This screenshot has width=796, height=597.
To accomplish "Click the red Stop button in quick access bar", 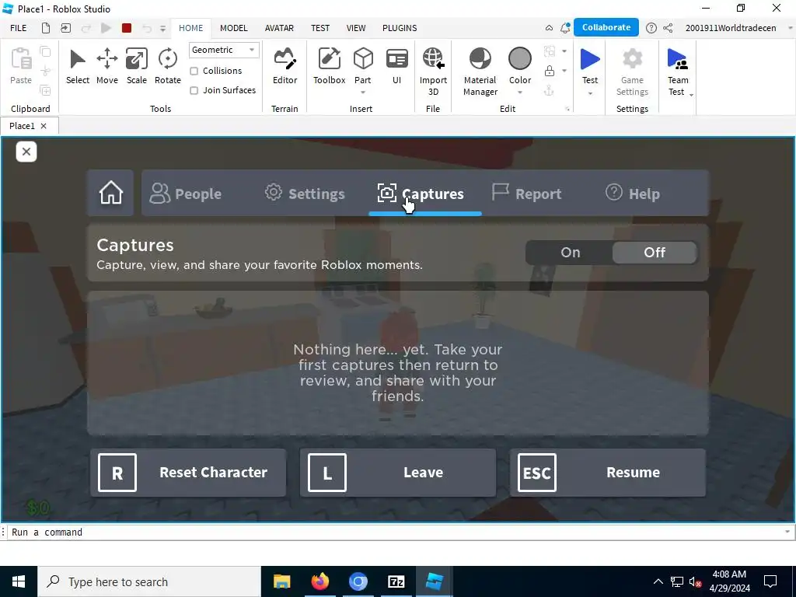I will coord(127,28).
